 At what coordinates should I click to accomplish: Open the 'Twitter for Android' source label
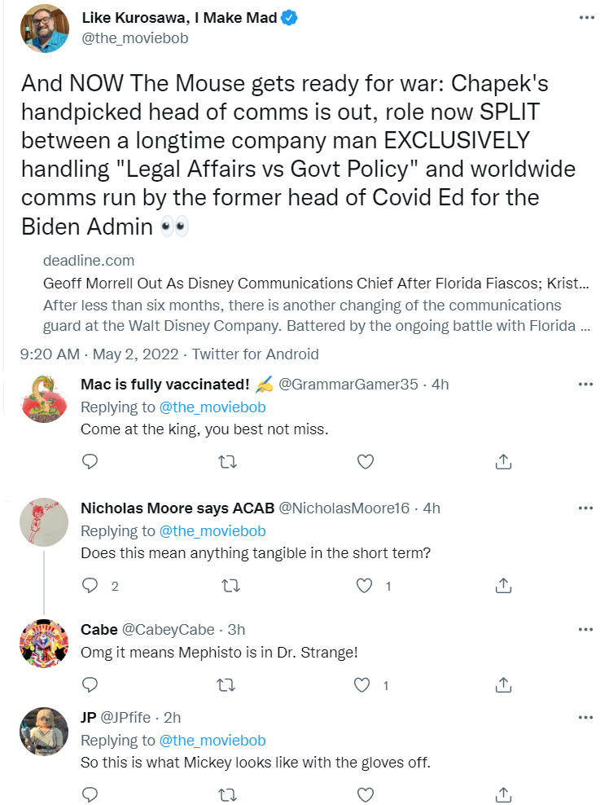coord(257,354)
